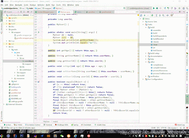Execute Gradle task icon in Gradle panel

[x=152, y=15]
